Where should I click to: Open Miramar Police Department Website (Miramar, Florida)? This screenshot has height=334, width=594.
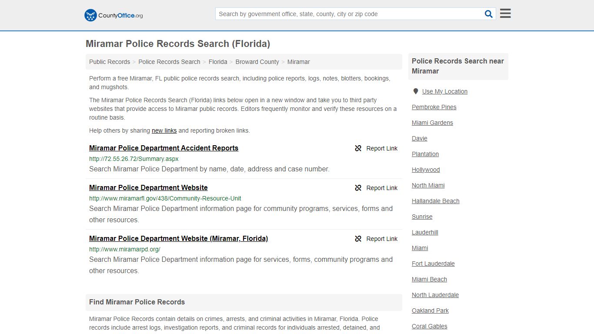[x=178, y=238]
